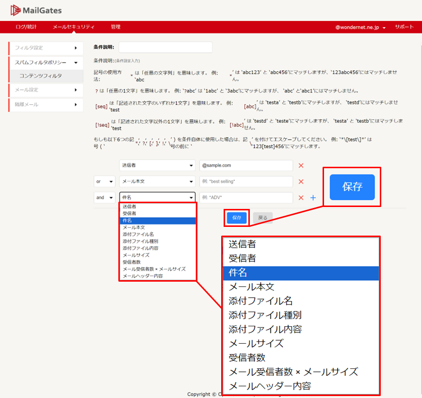
Task: Add a new condition with the blue plus
Action: tap(313, 198)
